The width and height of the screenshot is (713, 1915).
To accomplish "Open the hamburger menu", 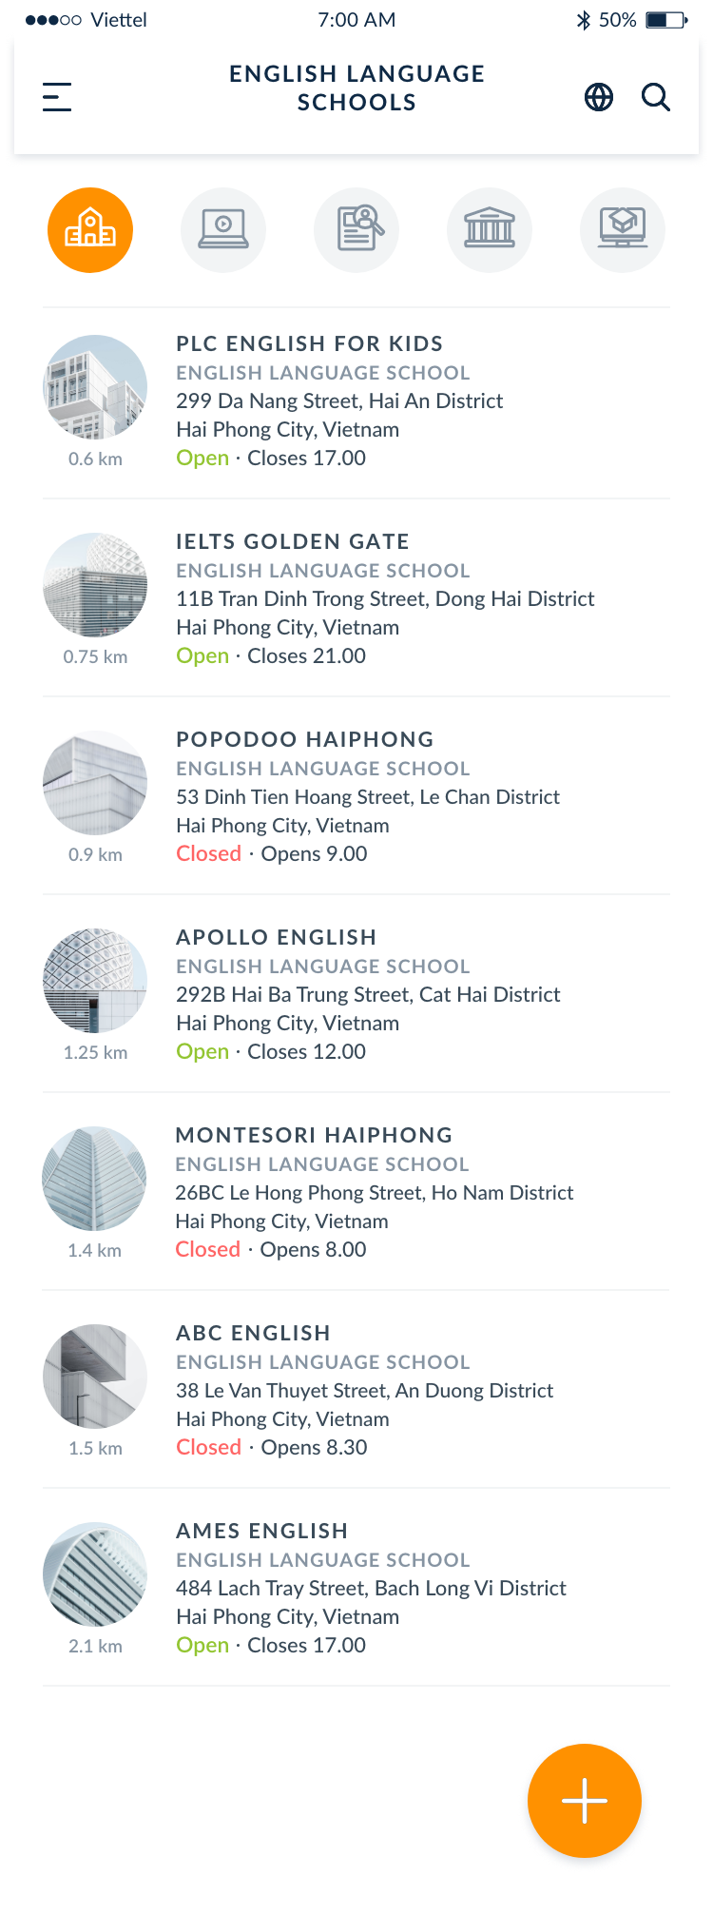I will point(57,97).
